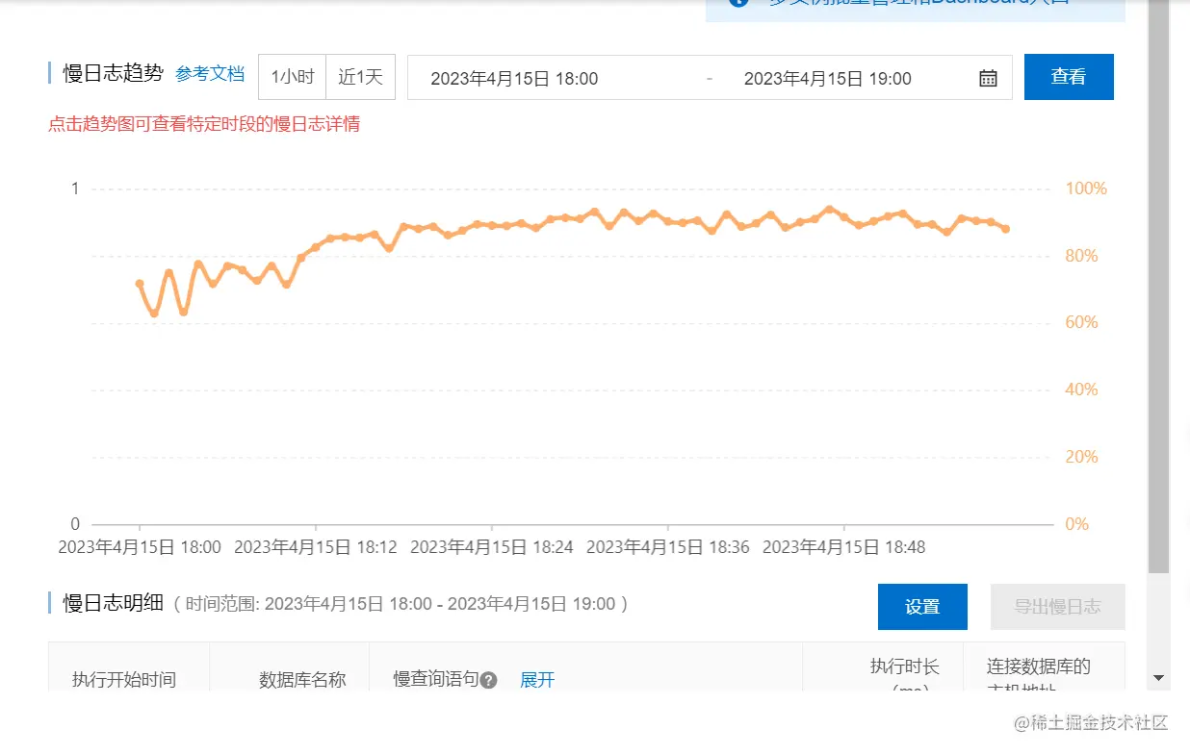
Task: Click the 0% right axis label
Action: [1077, 524]
